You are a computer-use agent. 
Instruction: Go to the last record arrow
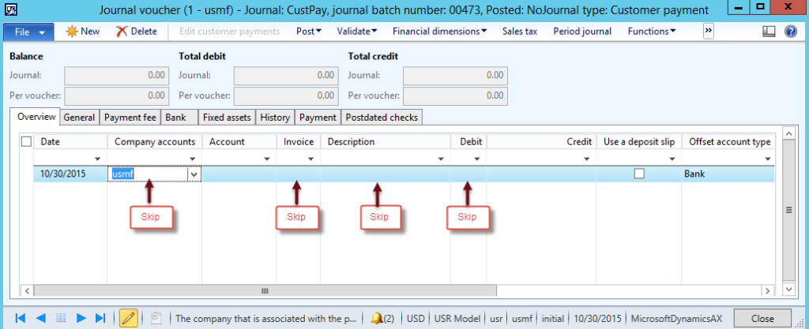point(100,318)
